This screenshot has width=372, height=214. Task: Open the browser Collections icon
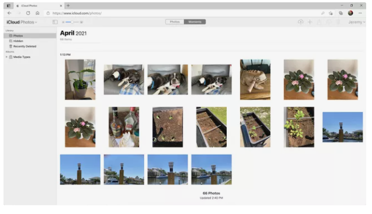click(341, 13)
